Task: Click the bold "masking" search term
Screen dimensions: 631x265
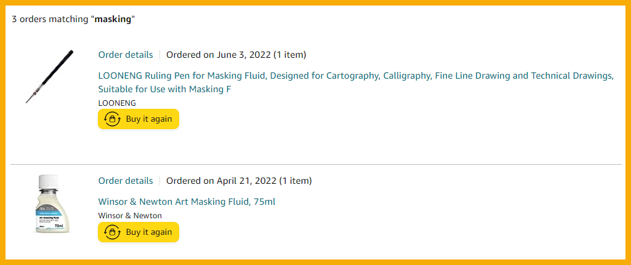Action: click(x=113, y=19)
